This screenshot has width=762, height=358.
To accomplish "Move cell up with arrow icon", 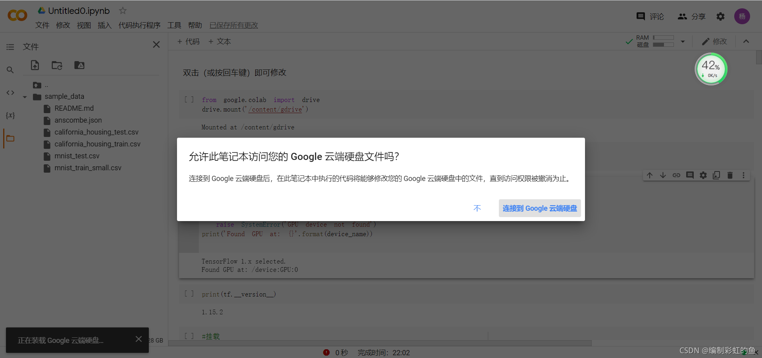I will tap(650, 175).
